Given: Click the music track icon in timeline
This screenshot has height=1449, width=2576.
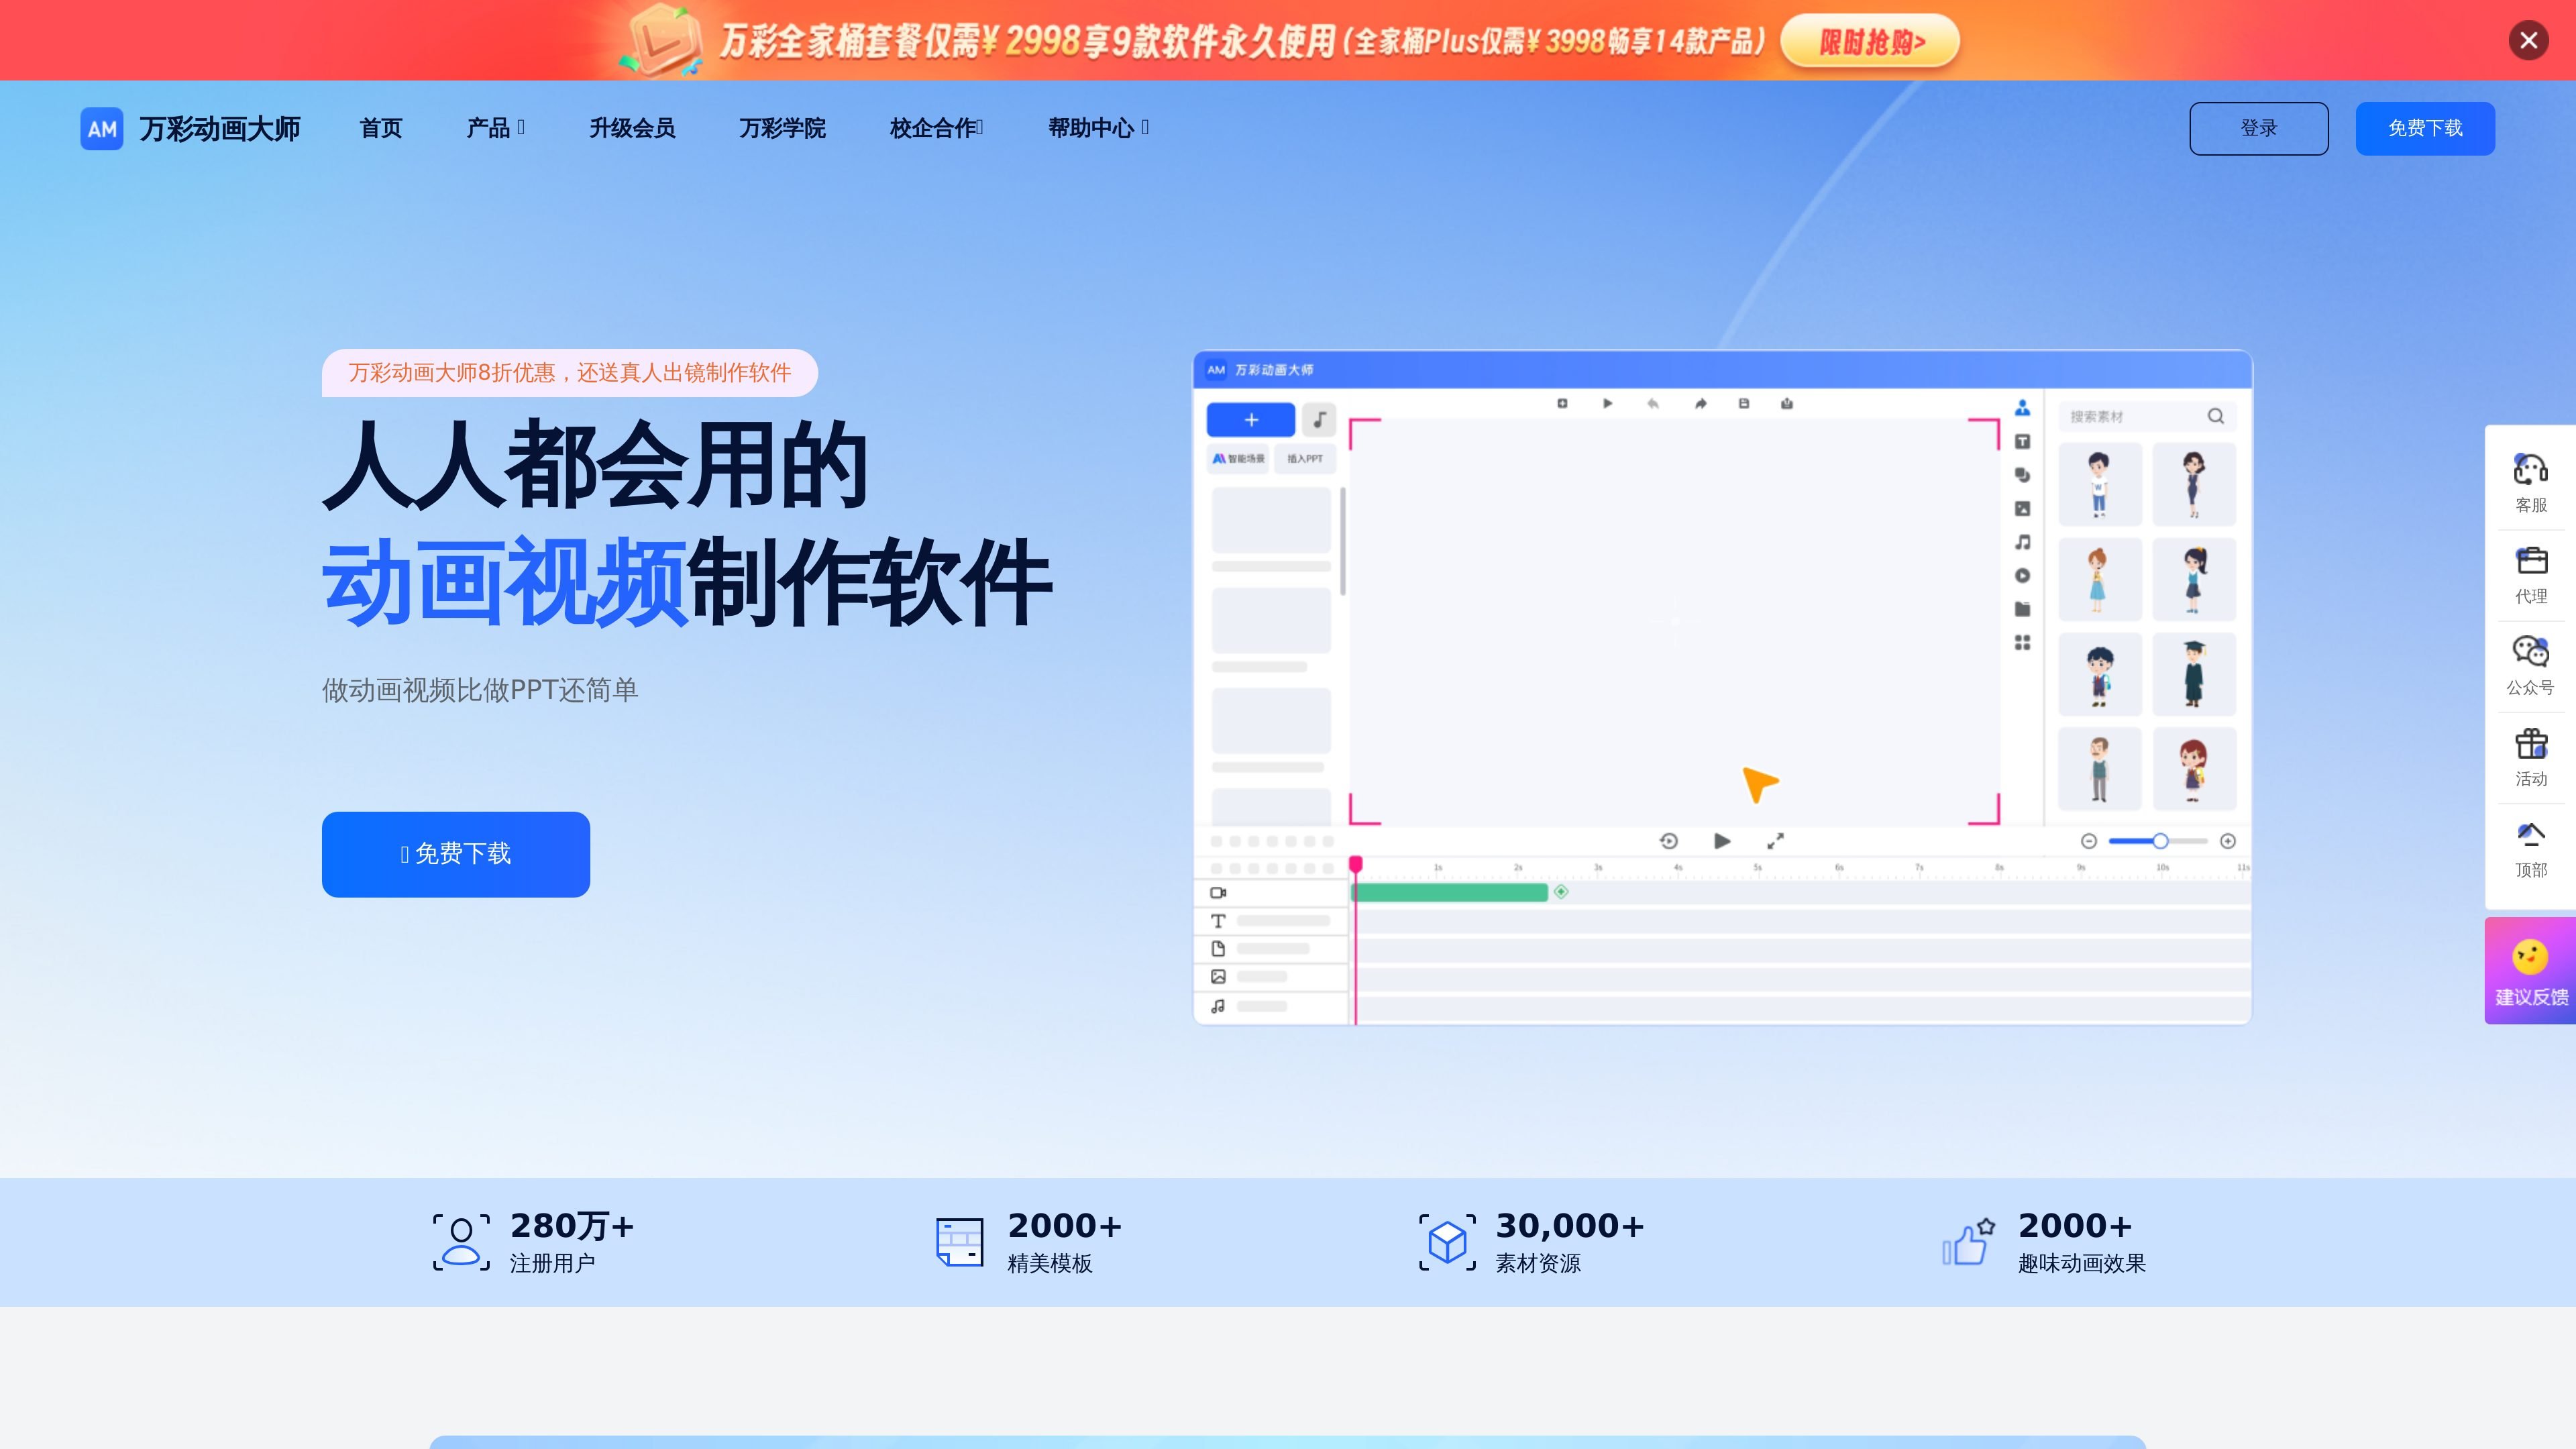Looking at the screenshot, I should pos(1218,1007).
